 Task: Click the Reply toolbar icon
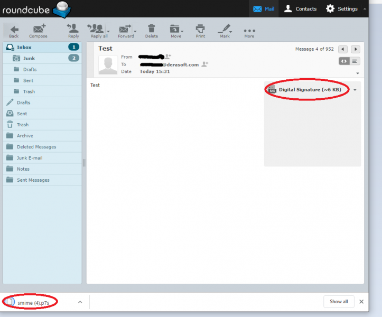pos(73,30)
